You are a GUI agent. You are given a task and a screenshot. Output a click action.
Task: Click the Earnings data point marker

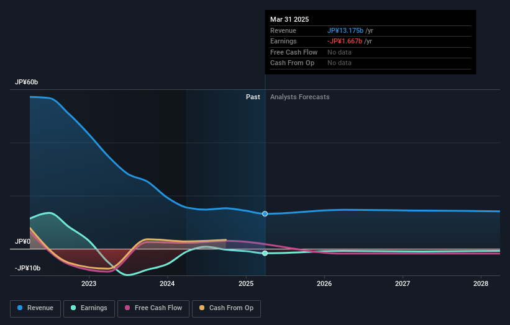(265, 253)
